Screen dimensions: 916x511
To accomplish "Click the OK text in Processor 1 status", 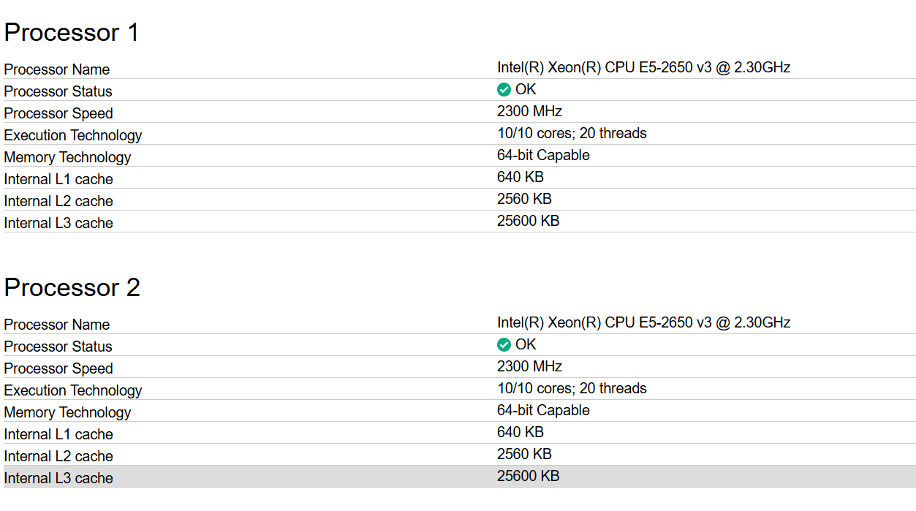I will pos(526,89).
